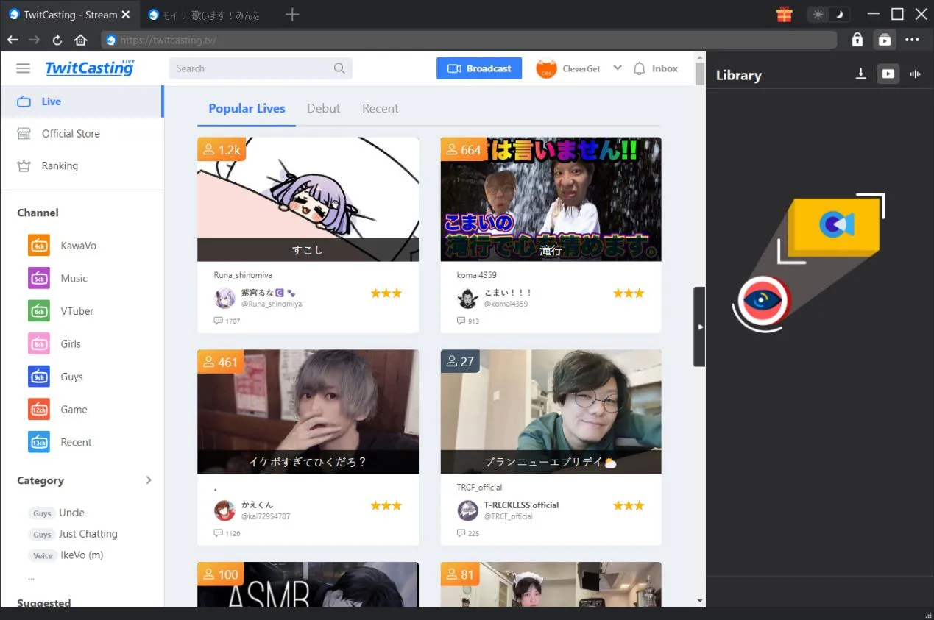This screenshot has height=620, width=934.
Task: Open the three-dots more options menu
Action: tap(912, 40)
